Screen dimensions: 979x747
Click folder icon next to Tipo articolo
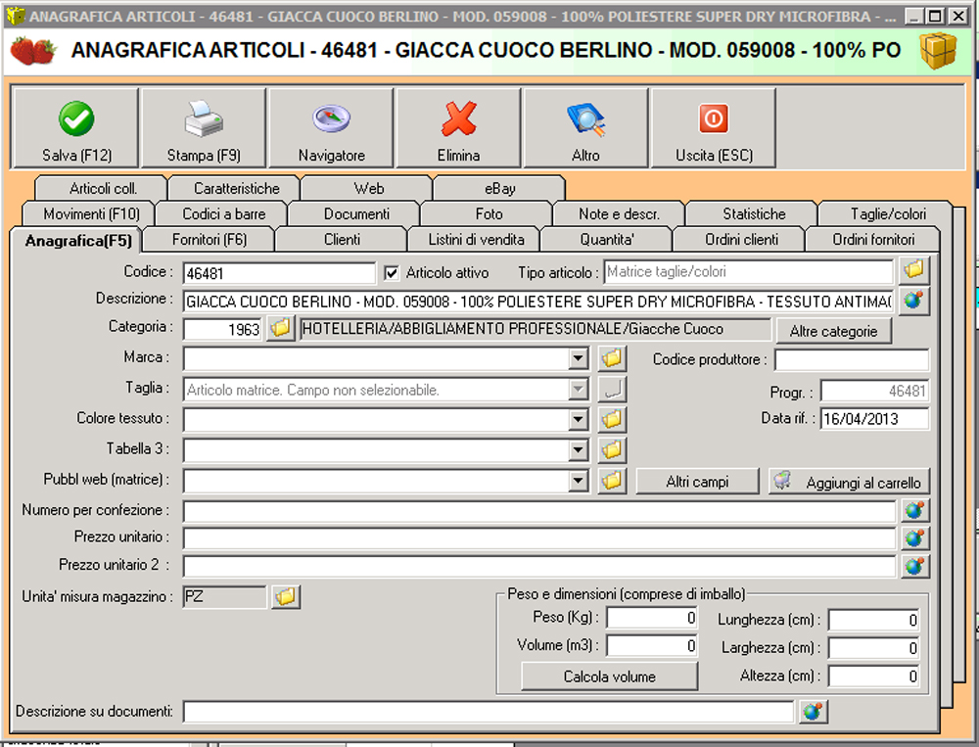tap(914, 270)
